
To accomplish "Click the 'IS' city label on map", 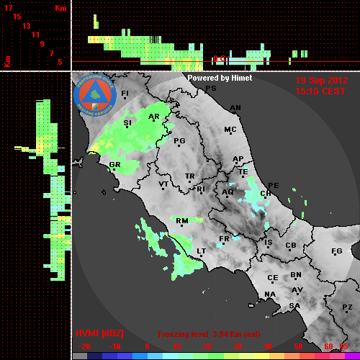I will point(269,243).
